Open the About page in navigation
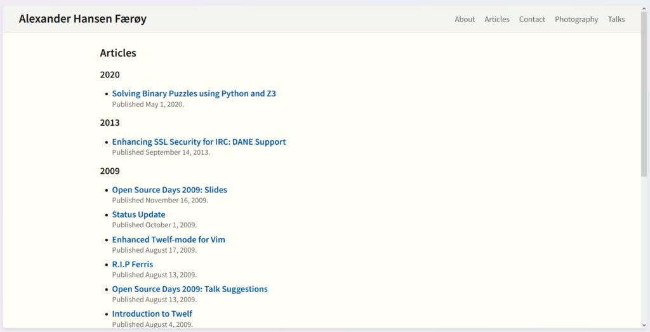 [x=464, y=19]
